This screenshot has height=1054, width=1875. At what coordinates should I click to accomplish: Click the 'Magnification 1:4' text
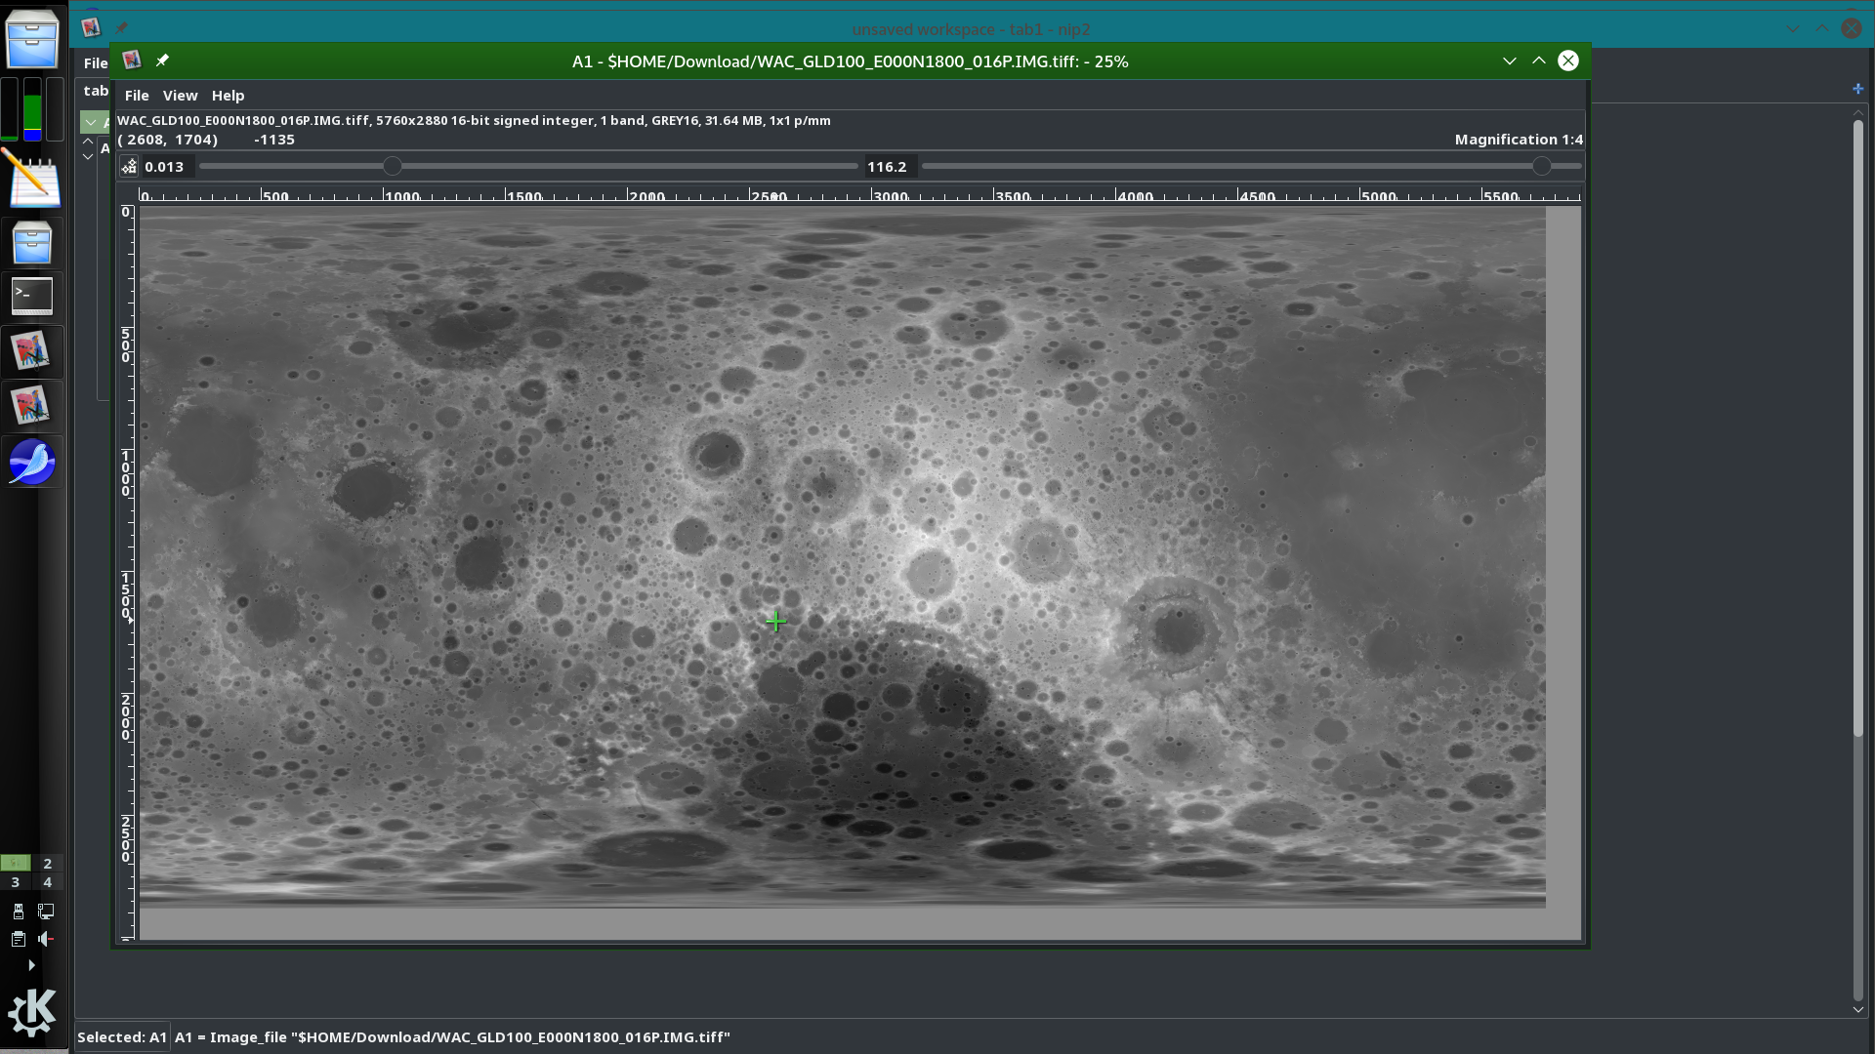(x=1519, y=140)
